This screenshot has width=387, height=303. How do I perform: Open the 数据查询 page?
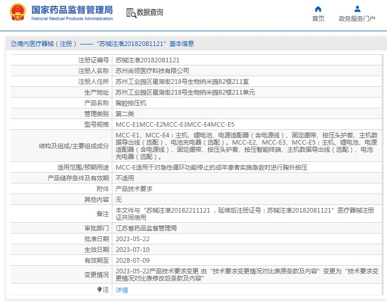(x=150, y=13)
